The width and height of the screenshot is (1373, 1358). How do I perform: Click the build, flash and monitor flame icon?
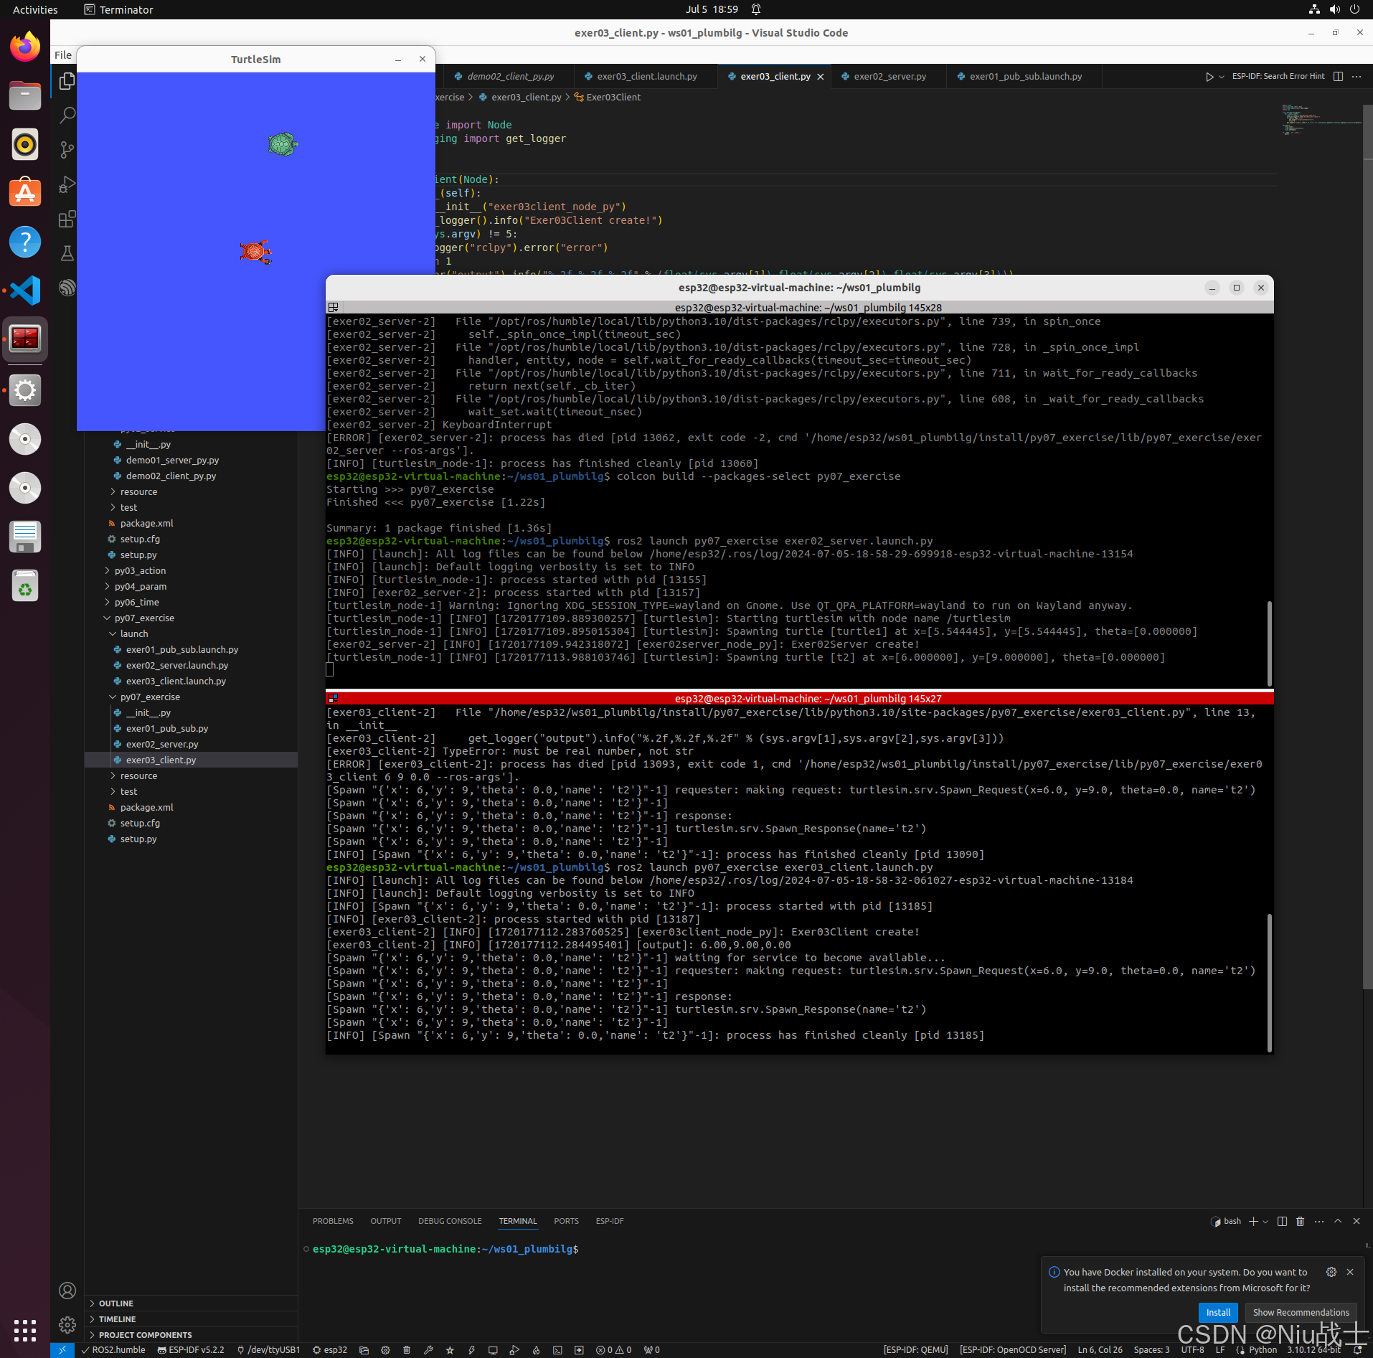pos(536,1350)
